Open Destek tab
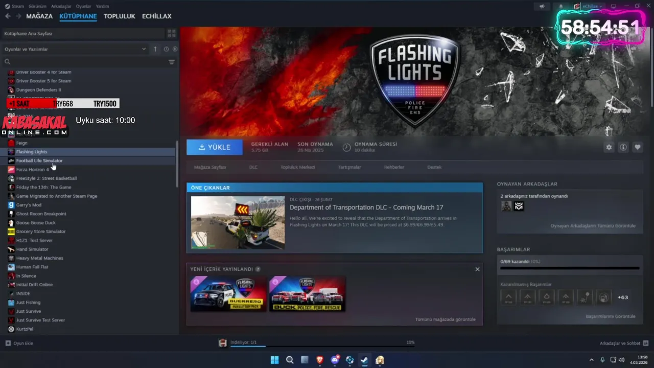This screenshot has height=368, width=654. tap(434, 167)
